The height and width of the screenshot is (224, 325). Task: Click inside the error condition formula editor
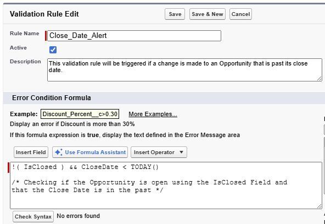166,185
